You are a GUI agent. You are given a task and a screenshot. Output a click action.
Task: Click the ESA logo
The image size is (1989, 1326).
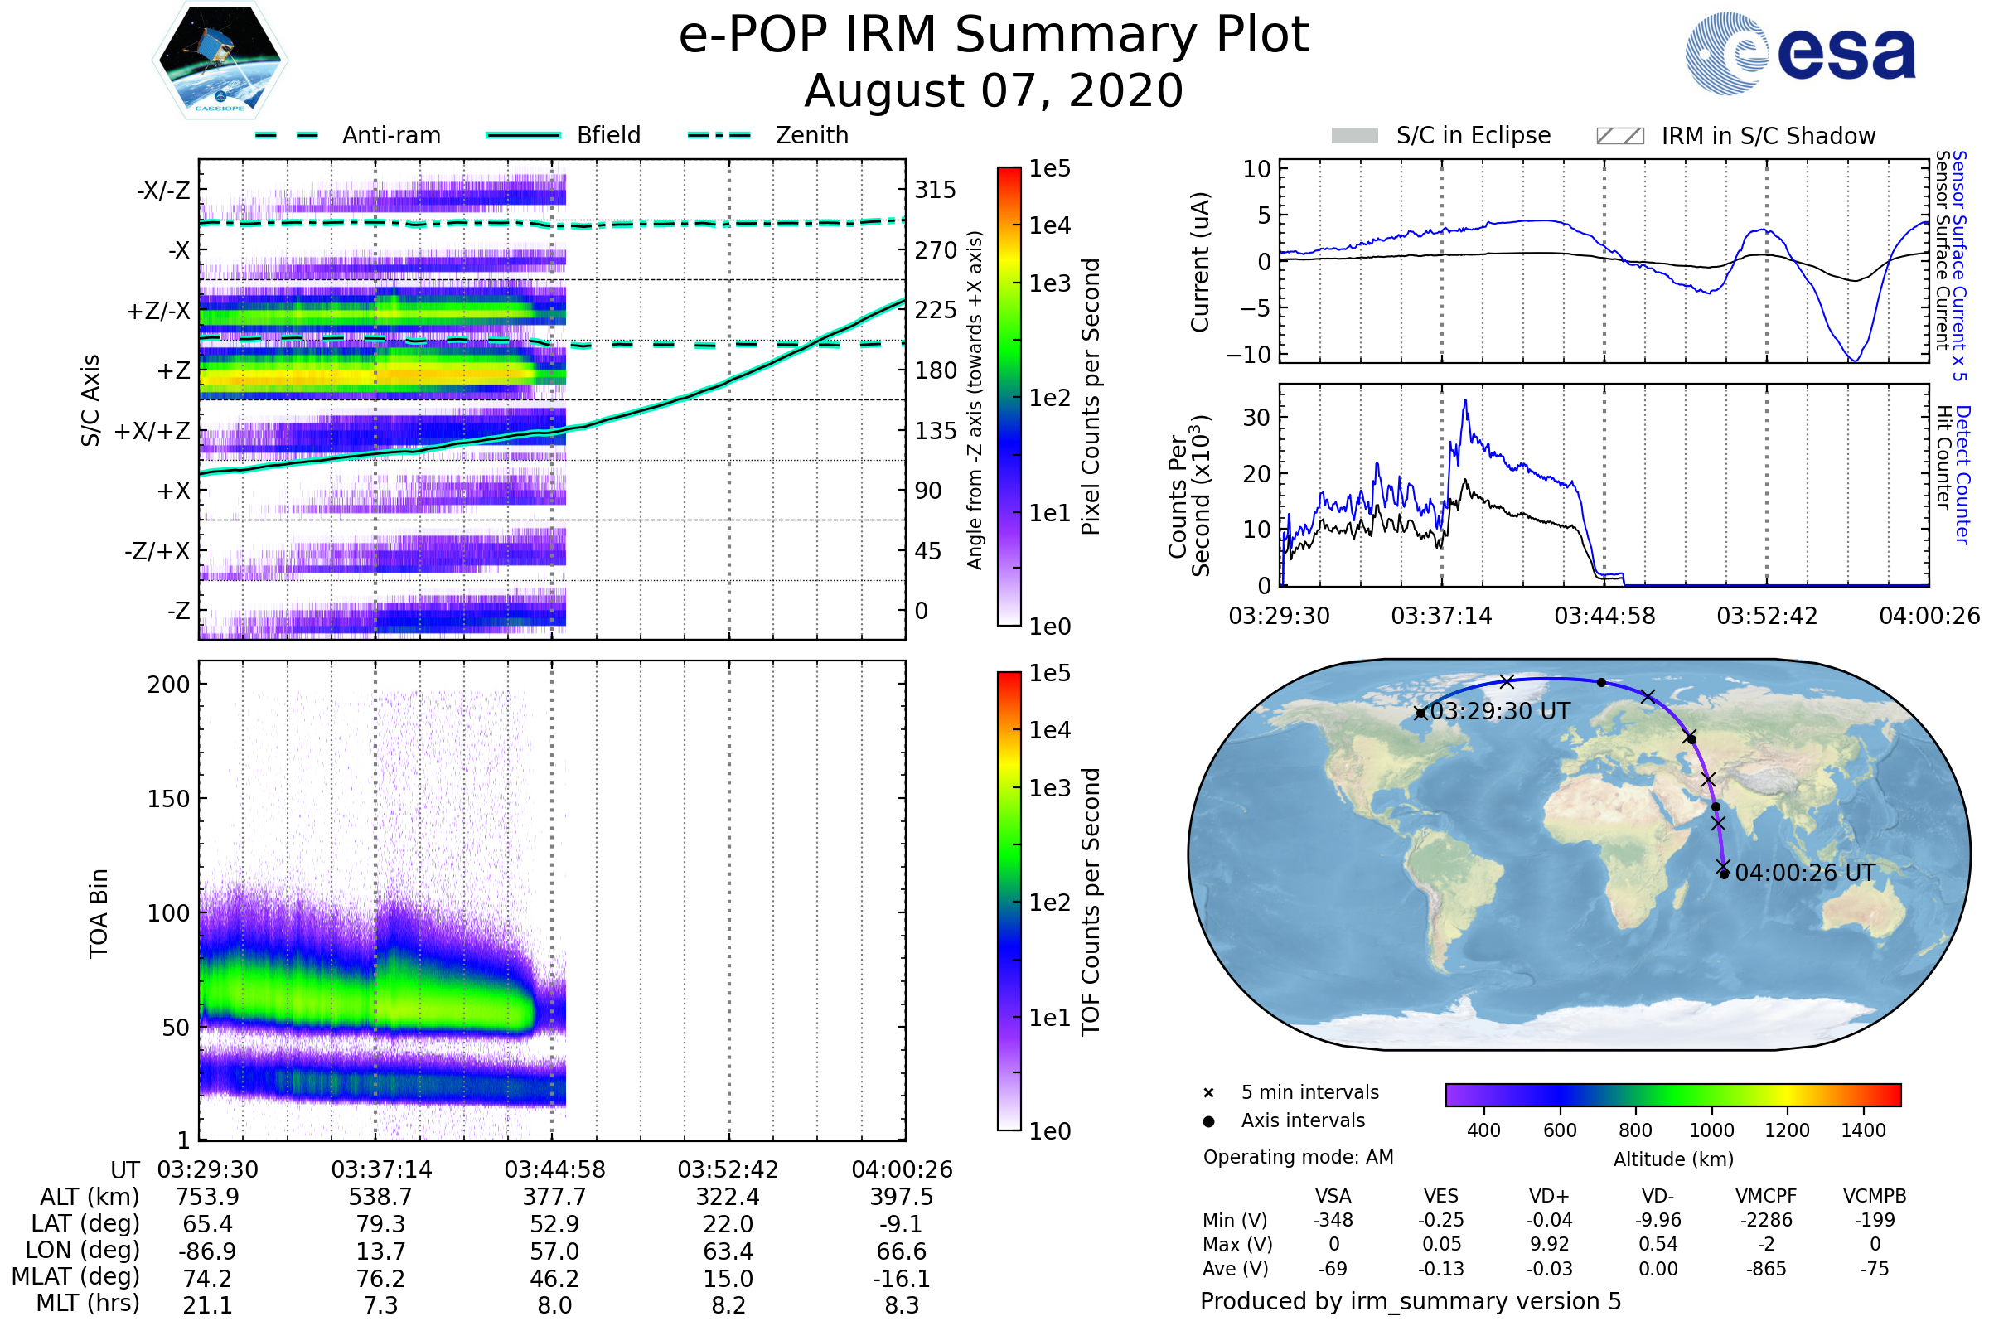[1801, 53]
